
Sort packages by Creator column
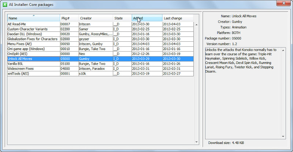point(96,18)
